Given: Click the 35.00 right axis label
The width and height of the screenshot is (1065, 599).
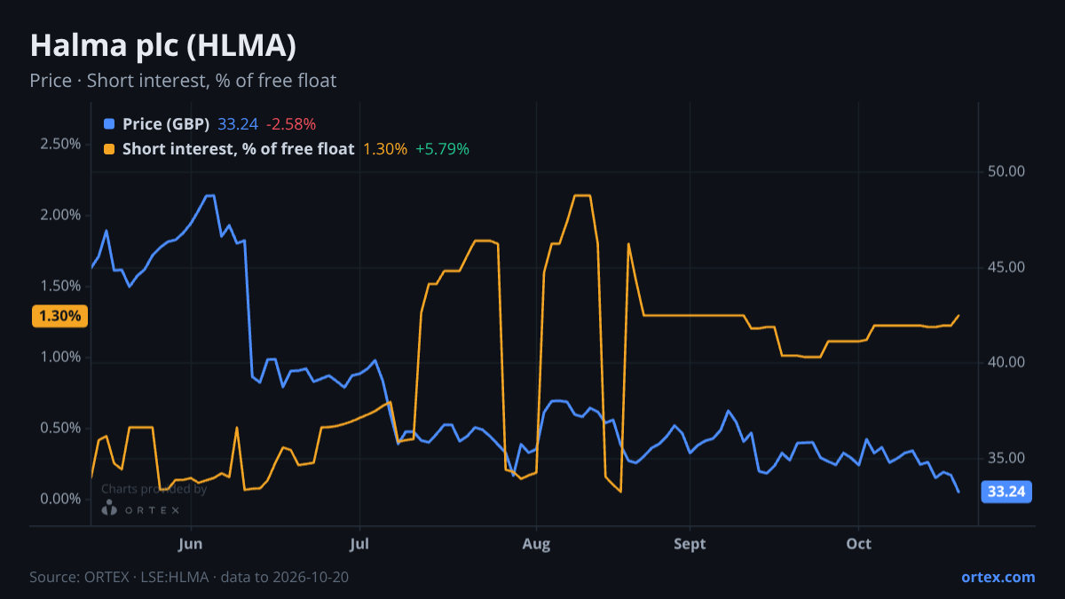Looking at the screenshot, I should 1006,458.
